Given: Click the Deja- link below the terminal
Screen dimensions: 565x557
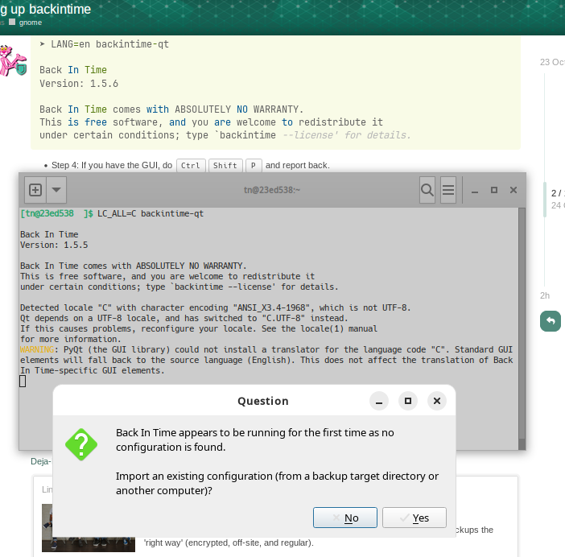Looking at the screenshot, I should (40, 461).
